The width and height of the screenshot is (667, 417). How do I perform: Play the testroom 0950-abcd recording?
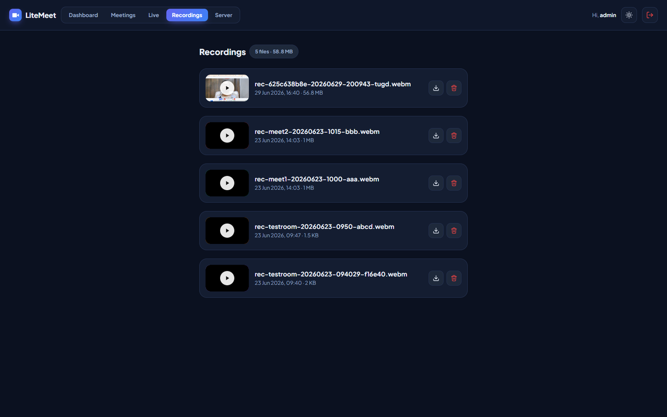coord(227,231)
